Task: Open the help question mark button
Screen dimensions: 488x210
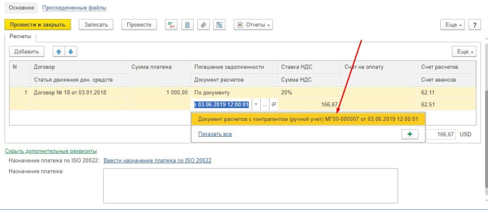Action: pyautogui.click(x=474, y=25)
